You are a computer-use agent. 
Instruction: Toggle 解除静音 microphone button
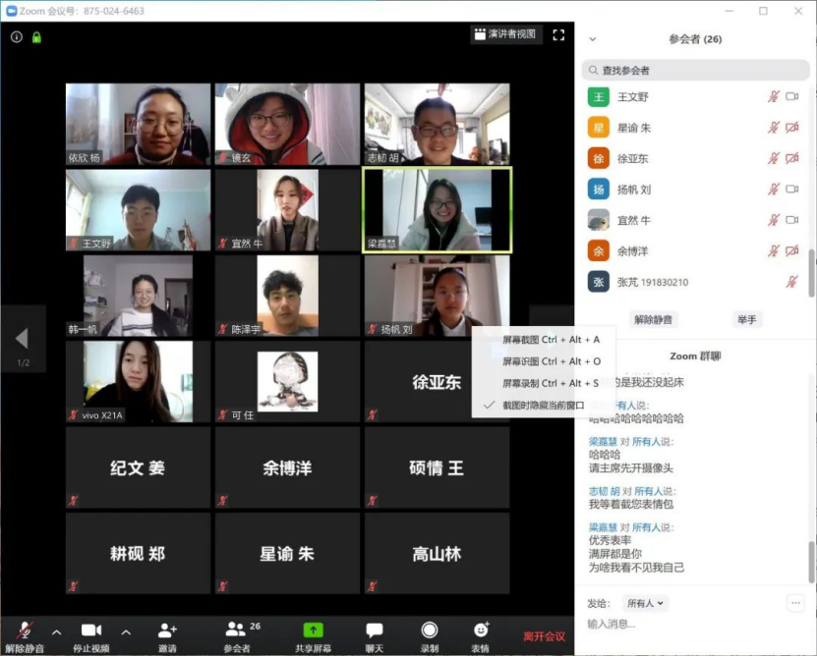click(24, 630)
